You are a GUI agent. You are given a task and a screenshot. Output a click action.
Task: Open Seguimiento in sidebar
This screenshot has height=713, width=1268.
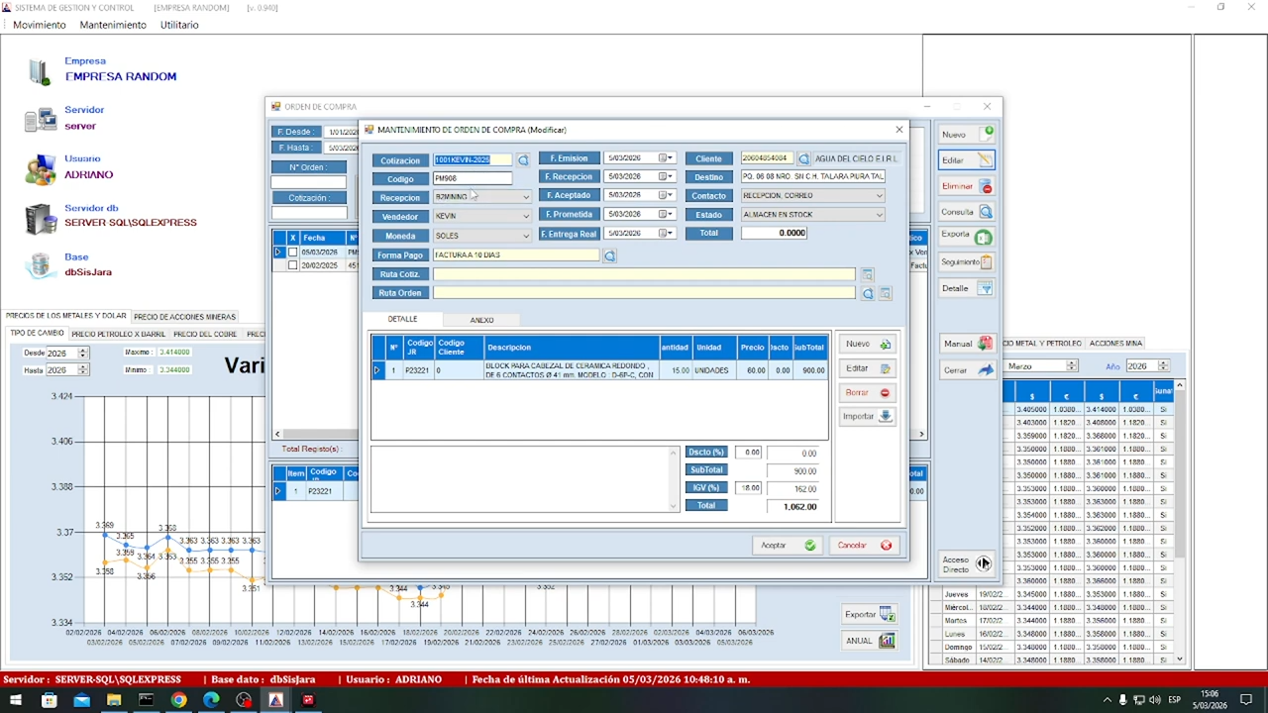967,262
